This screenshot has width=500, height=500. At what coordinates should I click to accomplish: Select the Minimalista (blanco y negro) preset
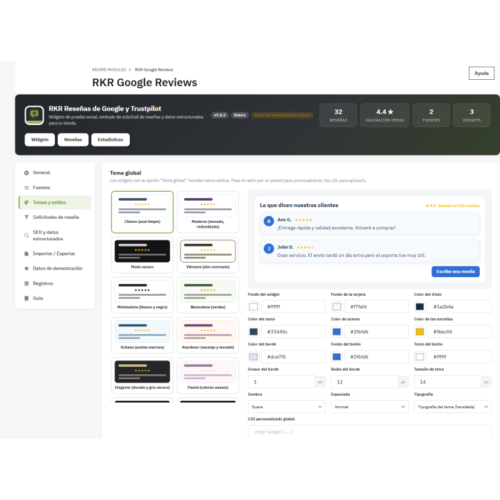click(x=142, y=295)
